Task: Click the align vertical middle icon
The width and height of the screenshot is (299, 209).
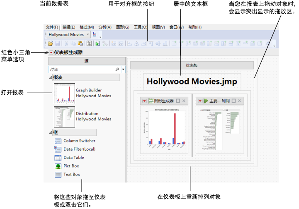Action: point(158,43)
